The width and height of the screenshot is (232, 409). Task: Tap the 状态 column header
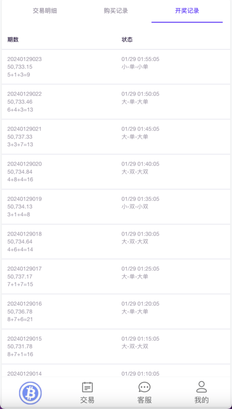click(x=127, y=40)
